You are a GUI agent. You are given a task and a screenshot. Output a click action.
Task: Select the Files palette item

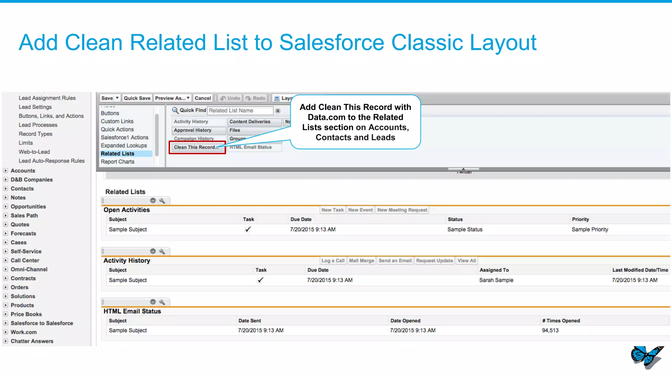(255, 130)
